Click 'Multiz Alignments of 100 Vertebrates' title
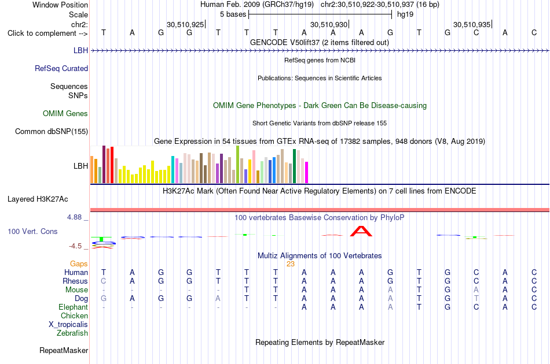This screenshot has height=364, width=550. [320, 255]
